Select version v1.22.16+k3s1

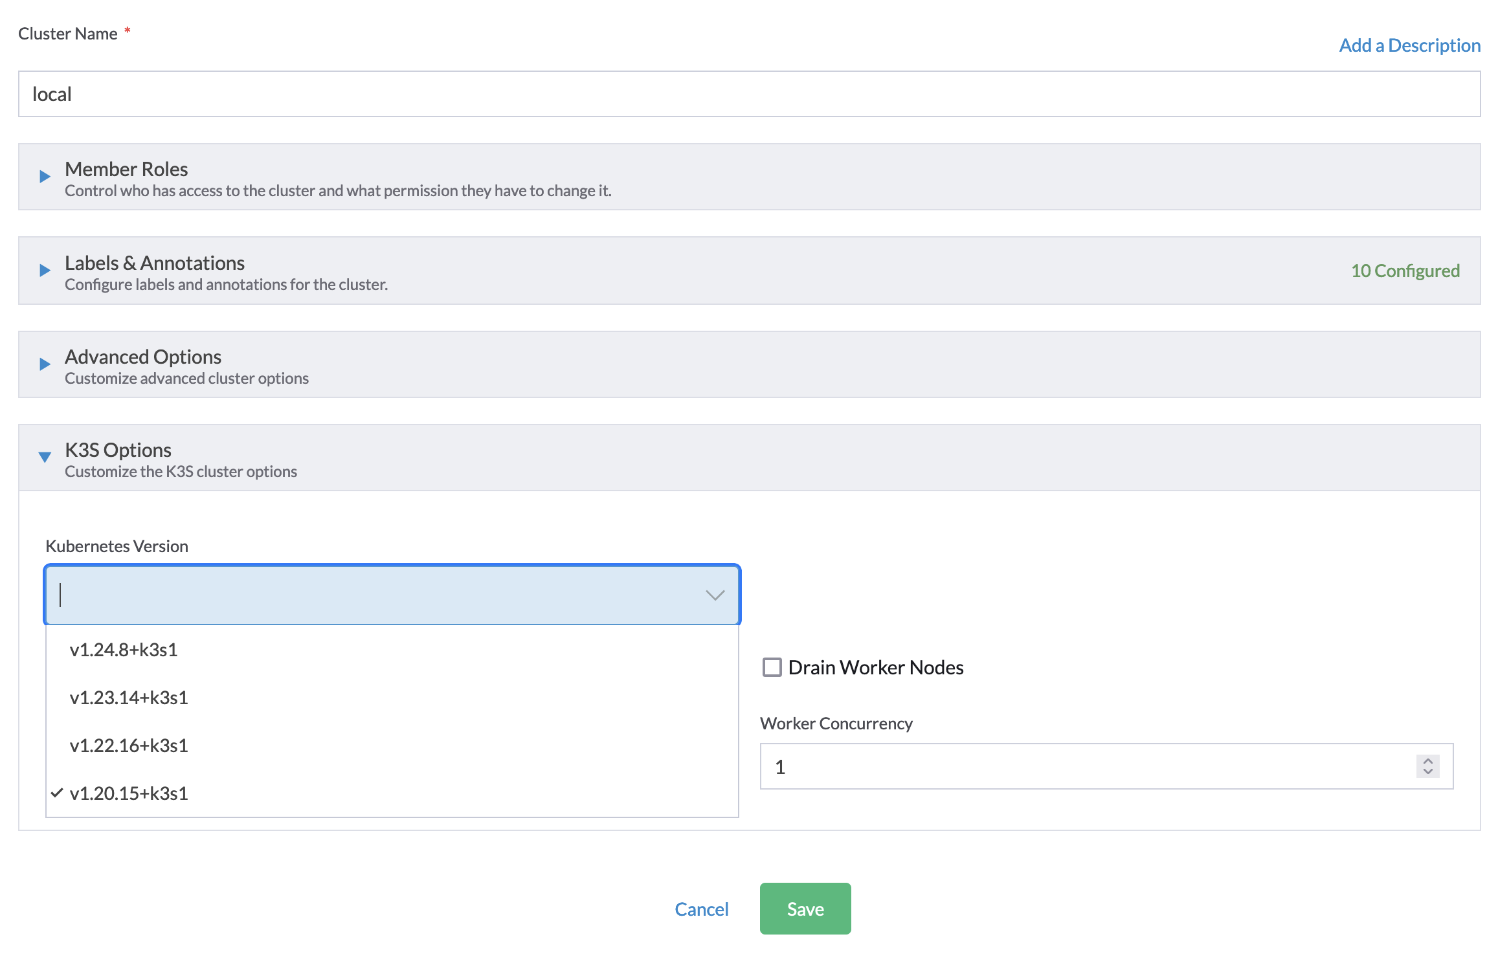click(392, 745)
